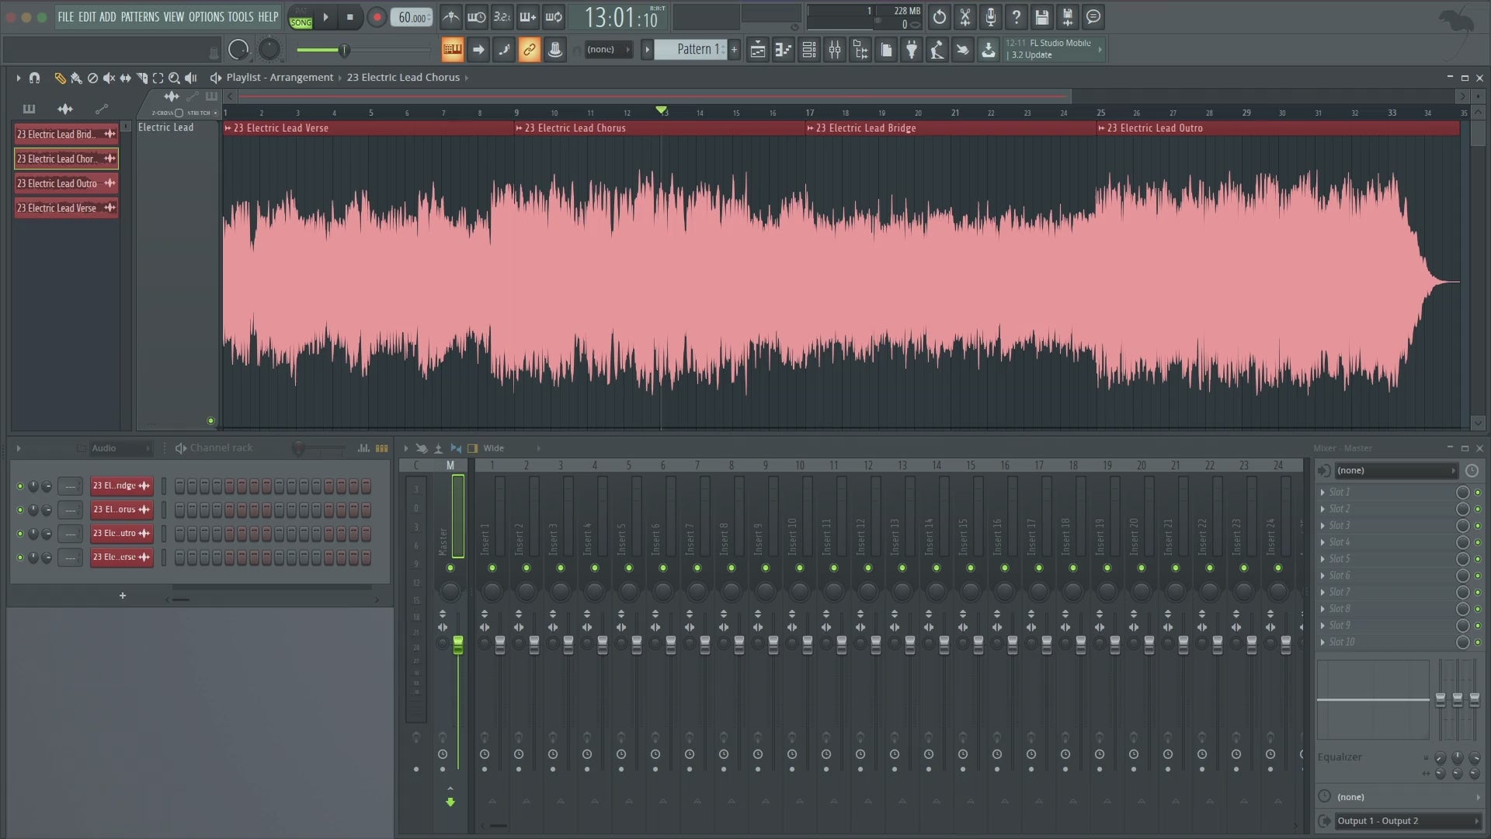Mute the 23 Ele..erse channel
The height and width of the screenshot is (839, 1491).
20,558
